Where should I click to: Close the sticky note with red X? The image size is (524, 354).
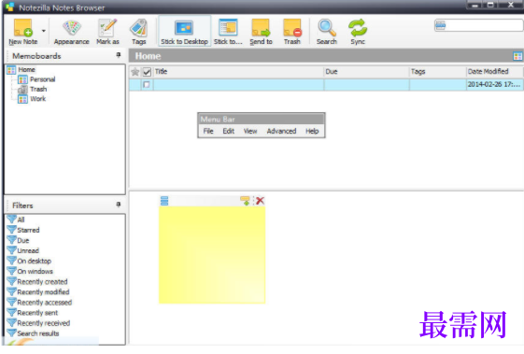(x=260, y=201)
